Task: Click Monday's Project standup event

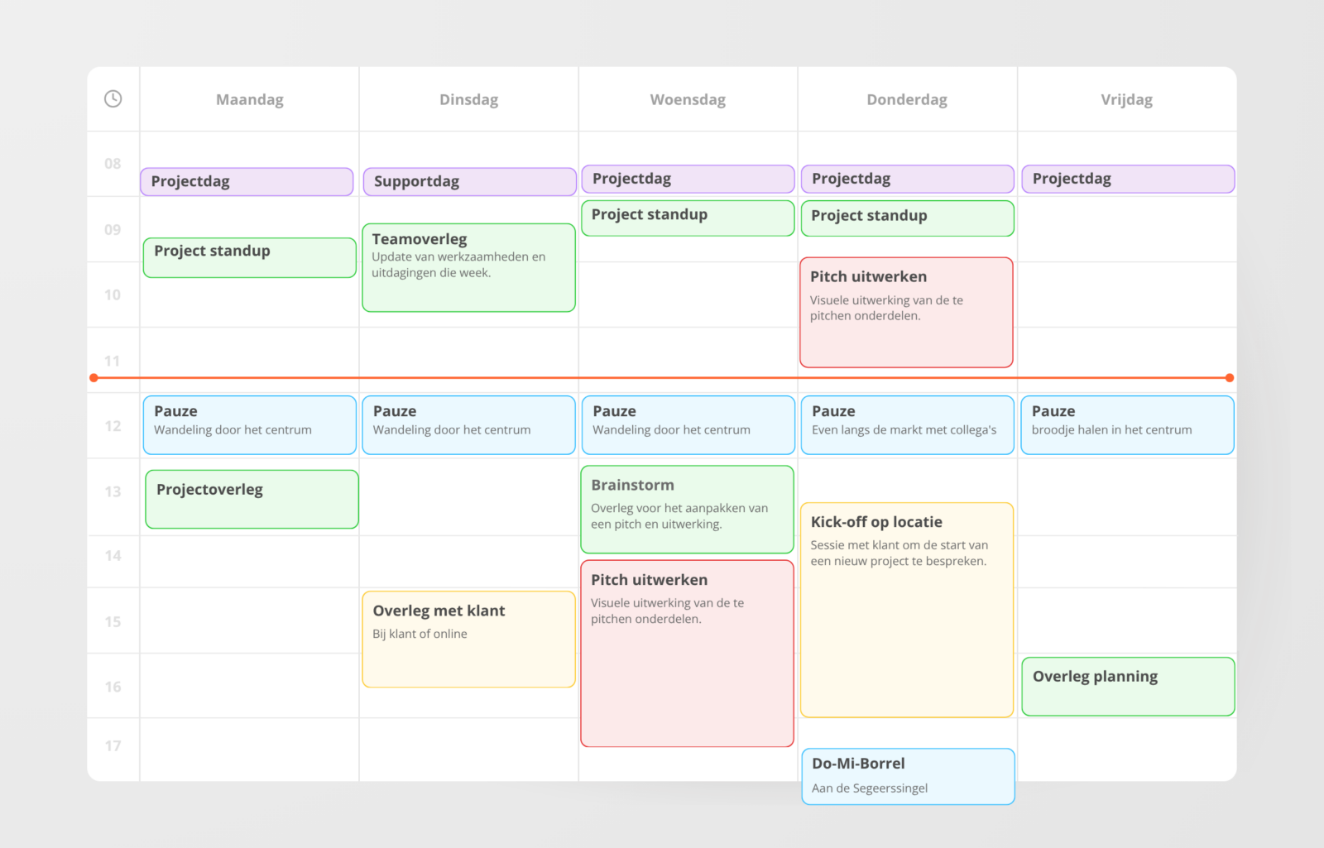Action: pyautogui.click(x=249, y=257)
